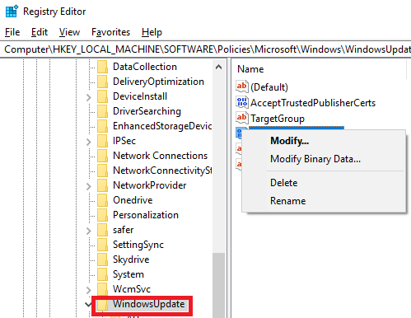Select the Network Connections folder icon
Image resolution: width=411 pixels, height=318 pixels.
click(103, 156)
